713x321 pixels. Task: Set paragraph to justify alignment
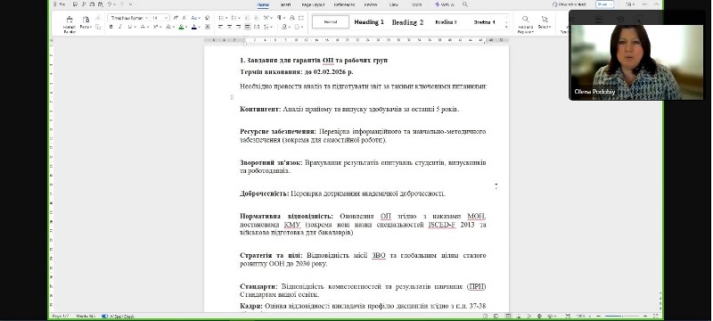point(248,27)
